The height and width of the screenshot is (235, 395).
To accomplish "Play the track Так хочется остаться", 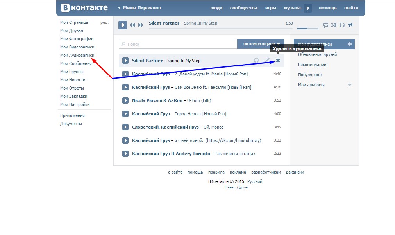I will tap(125, 154).
